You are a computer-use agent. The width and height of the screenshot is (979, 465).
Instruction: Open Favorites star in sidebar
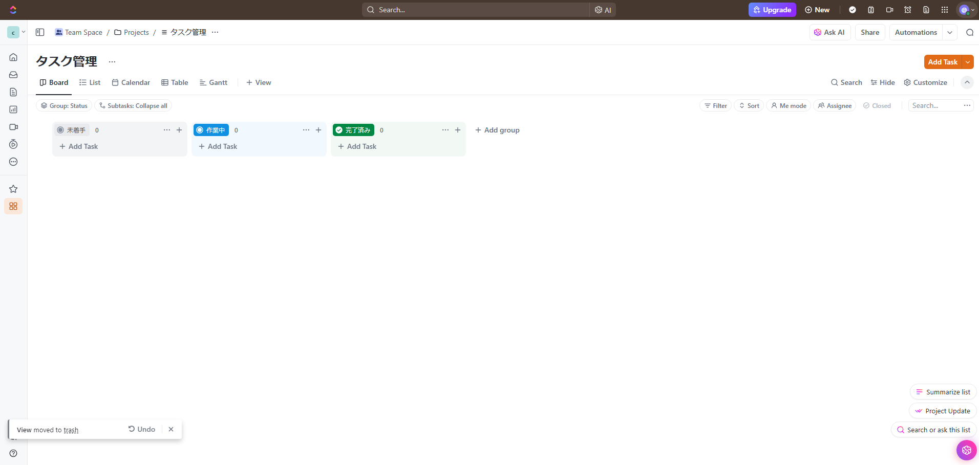[x=13, y=189]
